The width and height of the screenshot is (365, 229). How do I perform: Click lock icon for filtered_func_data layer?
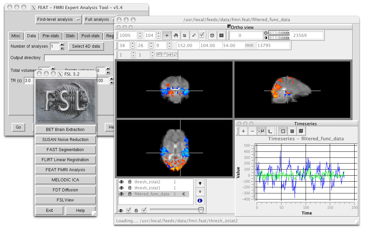(130, 194)
